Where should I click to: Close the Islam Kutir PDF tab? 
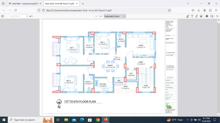point(77,4)
